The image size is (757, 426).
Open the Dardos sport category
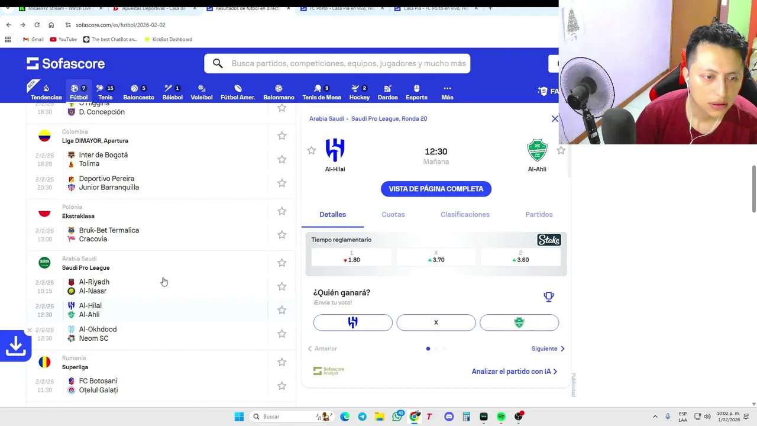pyautogui.click(x=387, y=92)
